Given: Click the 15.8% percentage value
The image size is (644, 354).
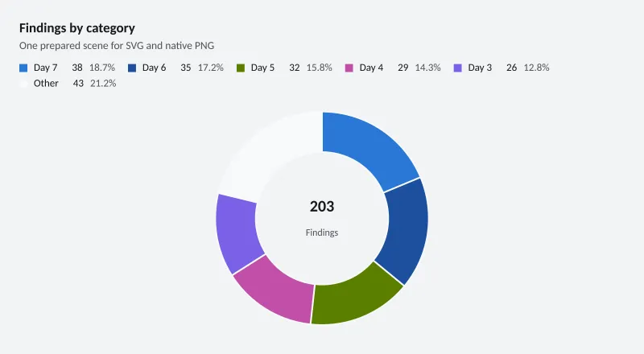Looking at the screenshot, I should [x=319, y=68].
